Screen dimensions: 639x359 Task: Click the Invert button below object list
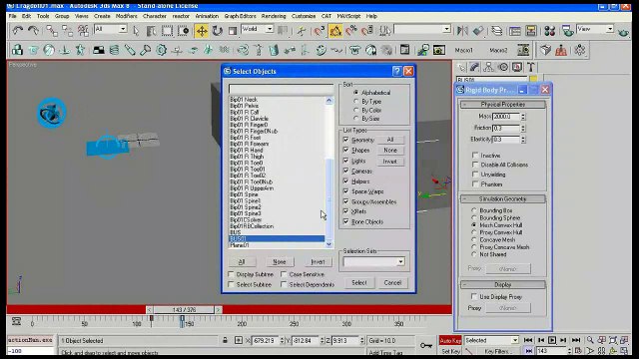tap(318, 261)
